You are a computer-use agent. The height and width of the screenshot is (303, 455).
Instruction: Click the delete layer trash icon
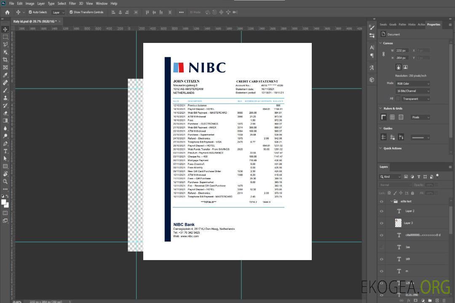point(444,300)
